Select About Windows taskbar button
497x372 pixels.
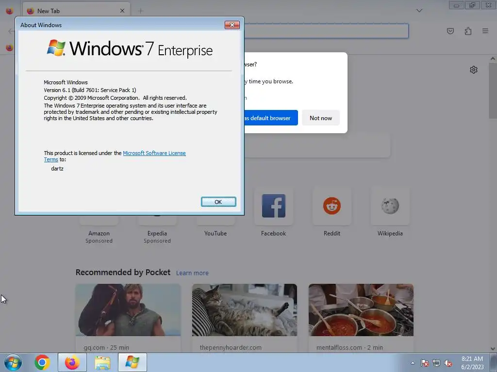pyautogui.click(x=133, y=362)
